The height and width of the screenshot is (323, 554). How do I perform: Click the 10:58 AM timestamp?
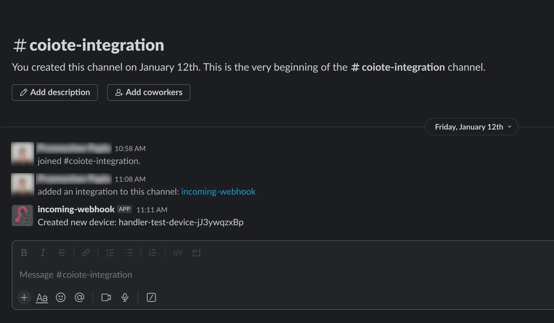tap(130, 149)
